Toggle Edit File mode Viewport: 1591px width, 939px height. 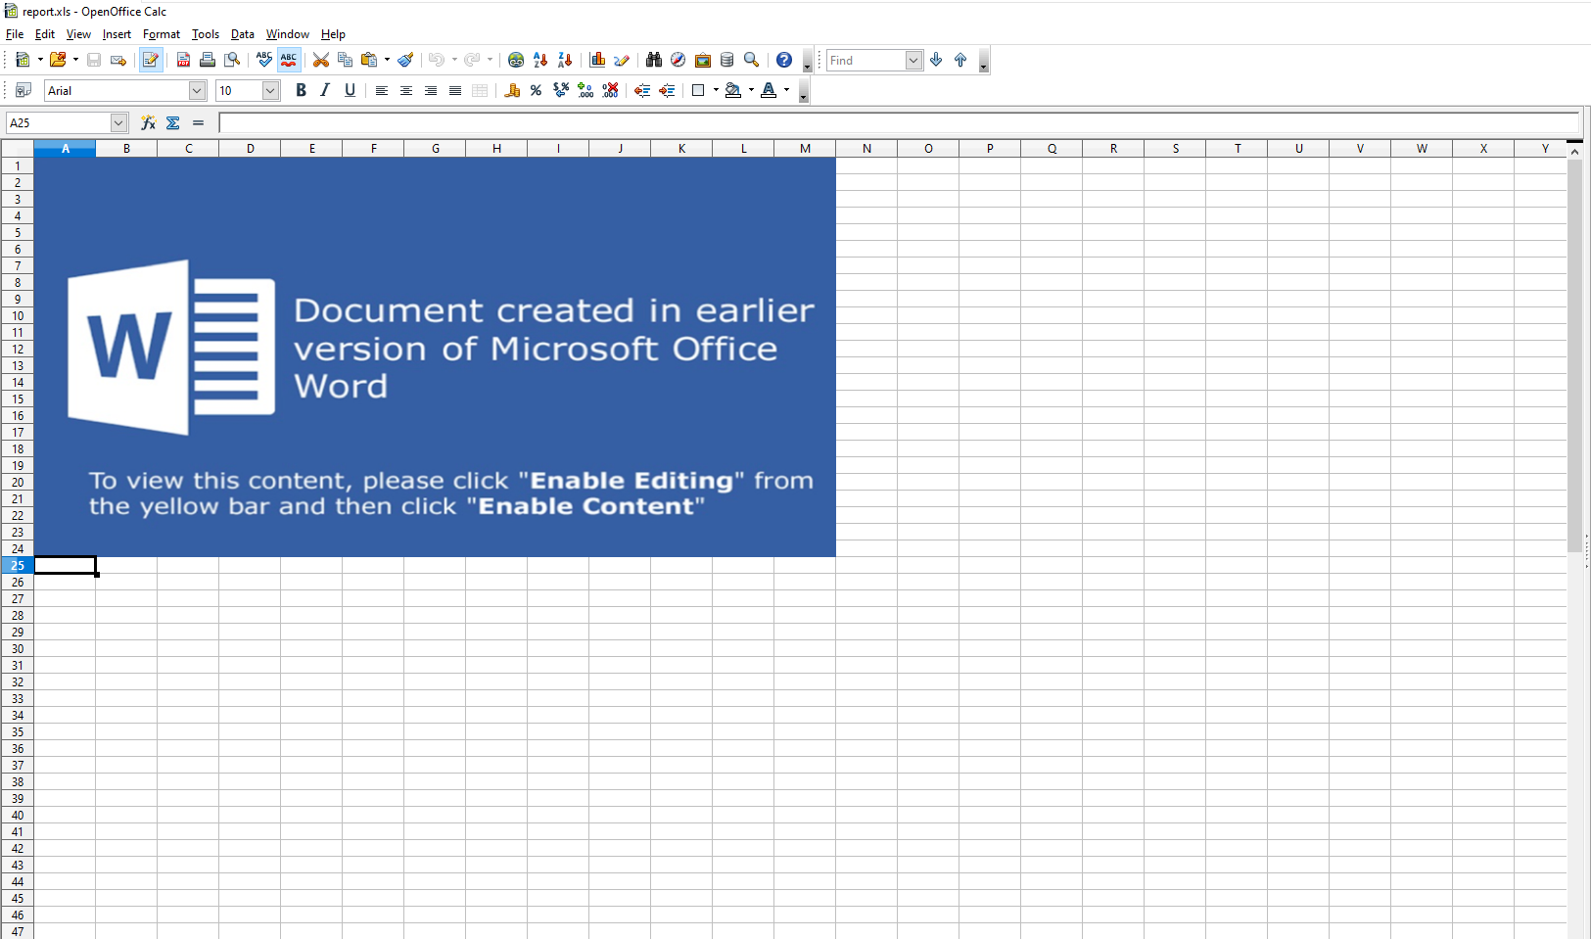151,60
